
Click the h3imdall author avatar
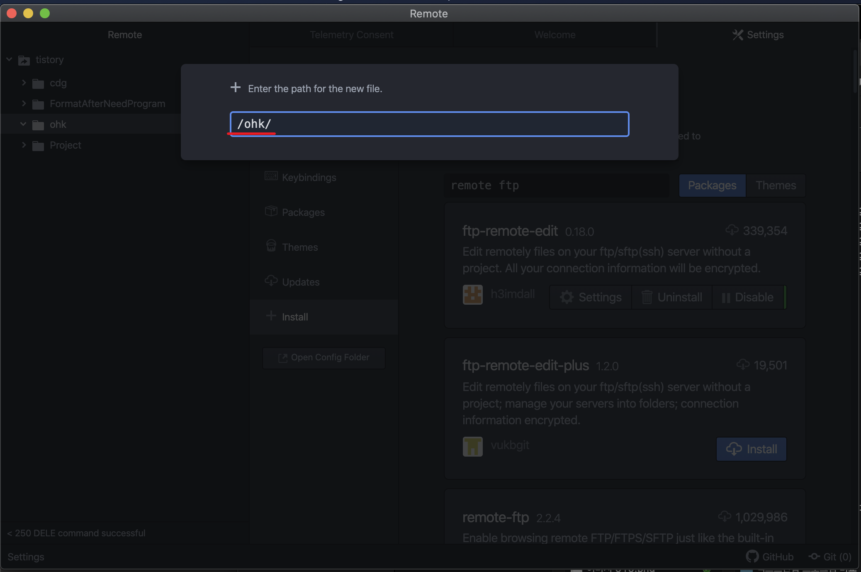tap(472, 295)
